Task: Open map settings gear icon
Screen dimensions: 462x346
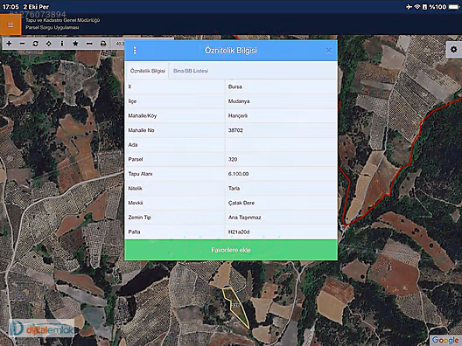Action: [454, 49]
